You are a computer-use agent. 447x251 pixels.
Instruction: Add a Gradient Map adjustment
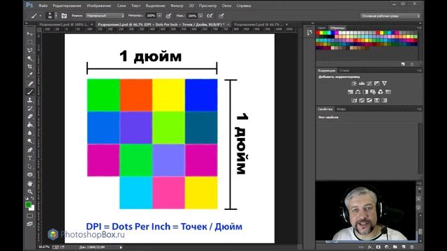coord(384,100)
